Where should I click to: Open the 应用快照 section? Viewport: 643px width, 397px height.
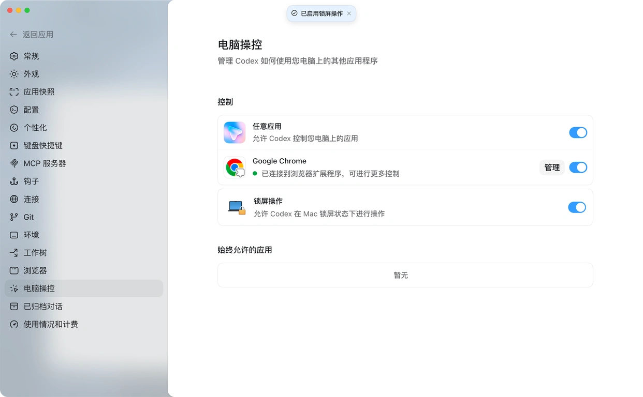(x=84, y=92)
